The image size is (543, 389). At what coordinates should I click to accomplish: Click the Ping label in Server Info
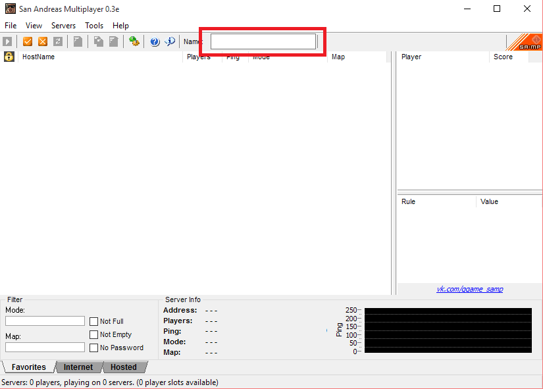[172, 331]
